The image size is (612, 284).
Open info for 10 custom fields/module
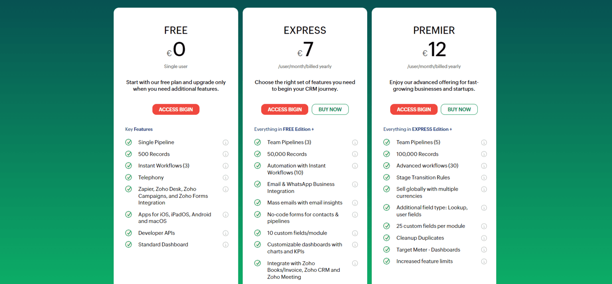pos(355,233)
